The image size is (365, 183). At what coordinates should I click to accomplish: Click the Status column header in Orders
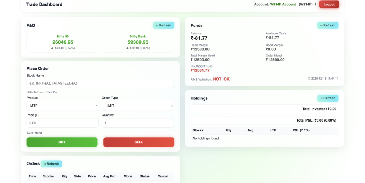pos(145,176)
